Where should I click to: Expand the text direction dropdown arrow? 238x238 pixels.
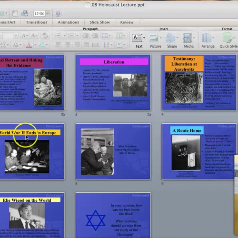(x=111, y=45)
